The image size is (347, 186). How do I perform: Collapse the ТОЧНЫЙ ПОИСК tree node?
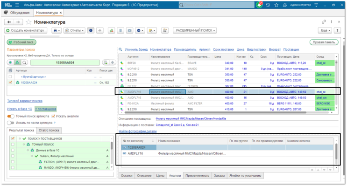pyautogui.click(x=24, y=144)
